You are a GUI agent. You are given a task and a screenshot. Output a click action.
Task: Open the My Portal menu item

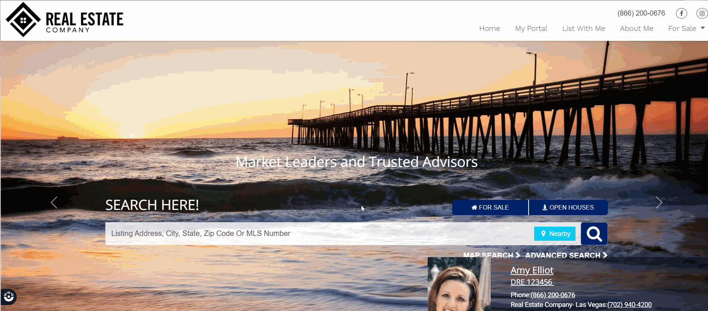[531, 28]
